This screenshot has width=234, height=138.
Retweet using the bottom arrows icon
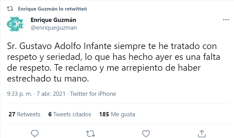(90, 133)
